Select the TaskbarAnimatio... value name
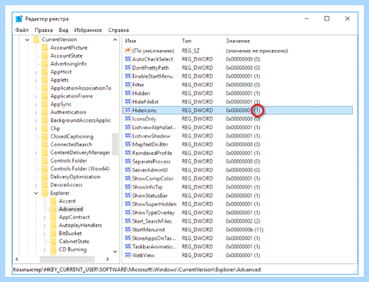The image size is (369, 282). [154, 247]
